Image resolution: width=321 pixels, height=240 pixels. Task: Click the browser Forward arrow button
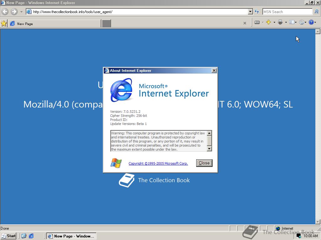[14, 12]
